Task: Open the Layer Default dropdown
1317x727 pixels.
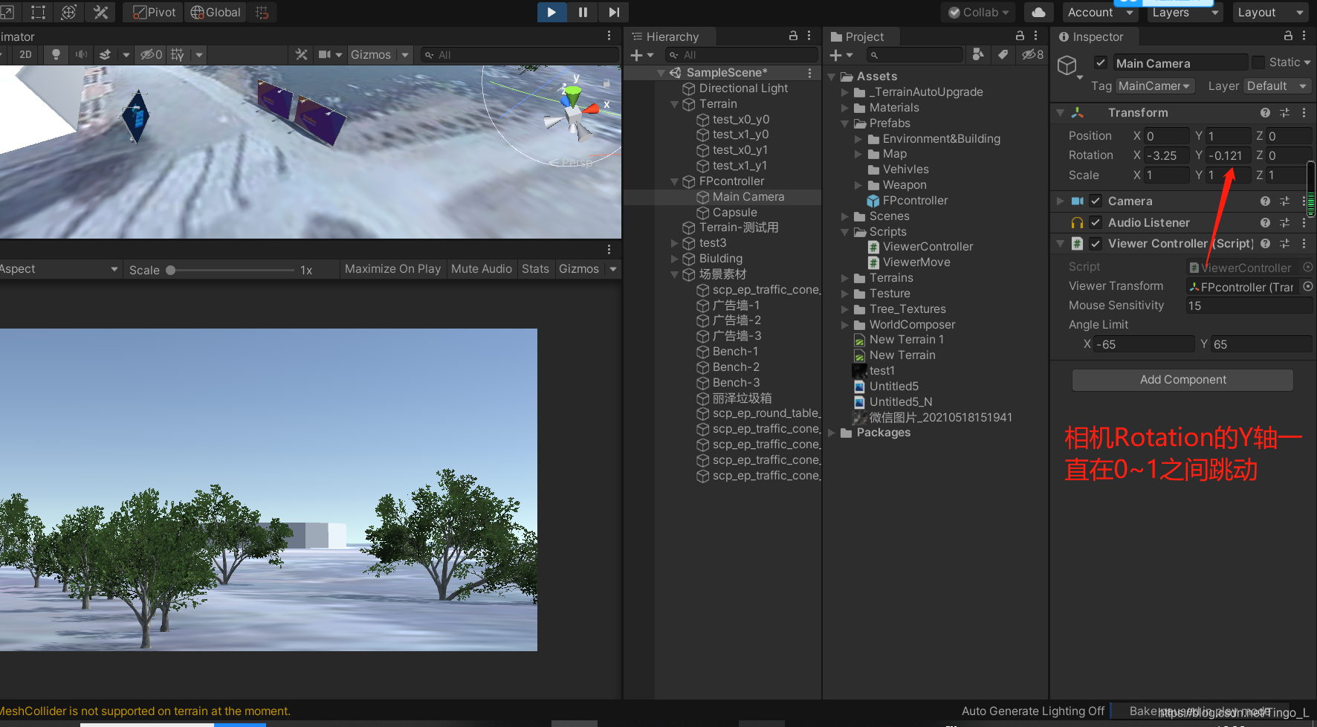Action: pos(1277,86)
